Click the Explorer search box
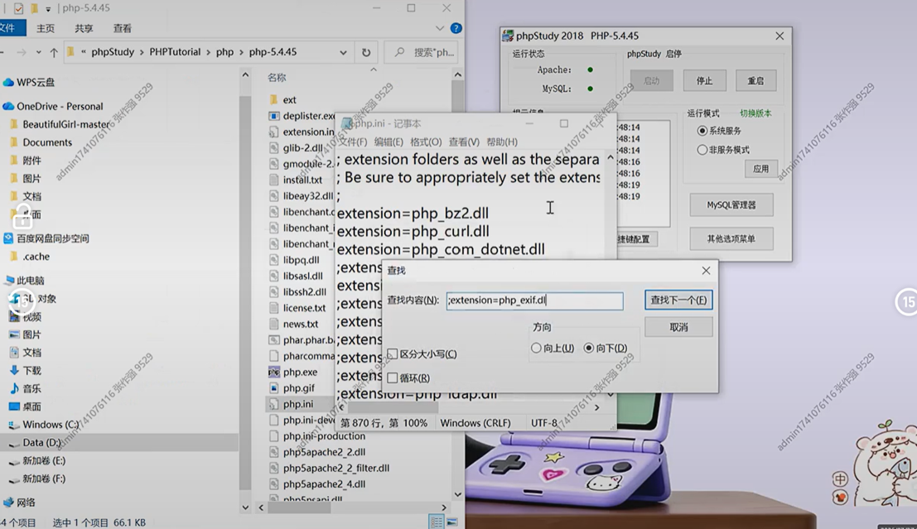The height and width of the screenshot is (529, 917). [422, 52]
